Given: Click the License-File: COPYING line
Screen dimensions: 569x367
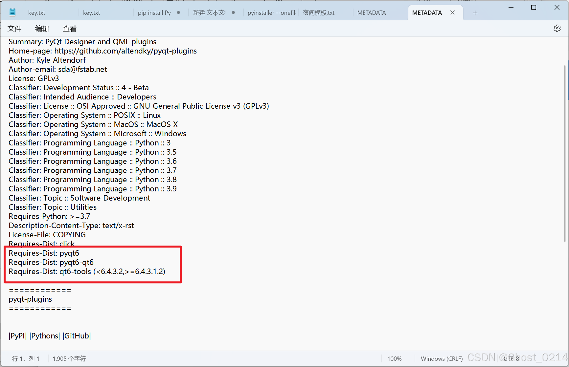Looking at the screenshot, I should pyautogui.click(x=47, y=235).
